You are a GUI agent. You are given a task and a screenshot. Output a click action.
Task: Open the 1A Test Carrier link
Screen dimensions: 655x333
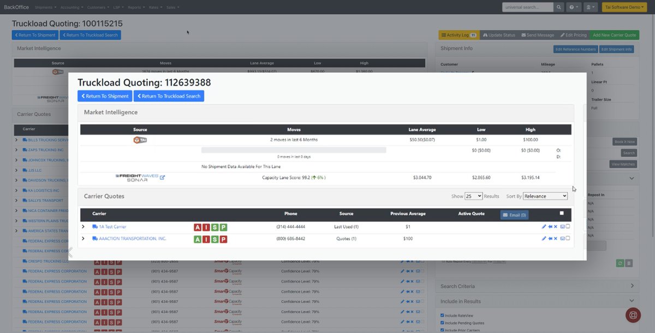(x=112, y=227)
